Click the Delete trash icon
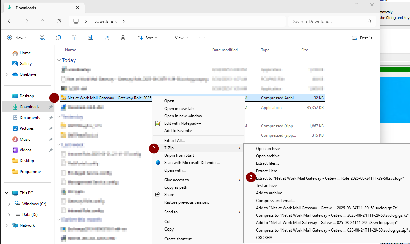 123,38
